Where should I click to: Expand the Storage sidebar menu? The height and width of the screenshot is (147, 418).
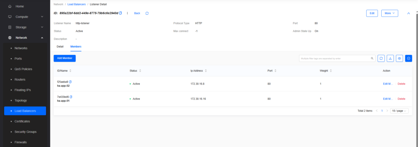tap(25, 27)
